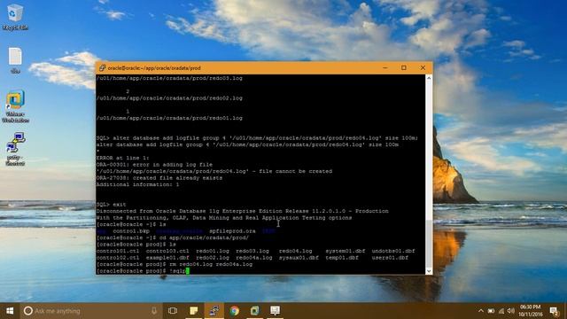Minimize the PuTTY terminal window

pyautogui.click(x=384, y=67)
